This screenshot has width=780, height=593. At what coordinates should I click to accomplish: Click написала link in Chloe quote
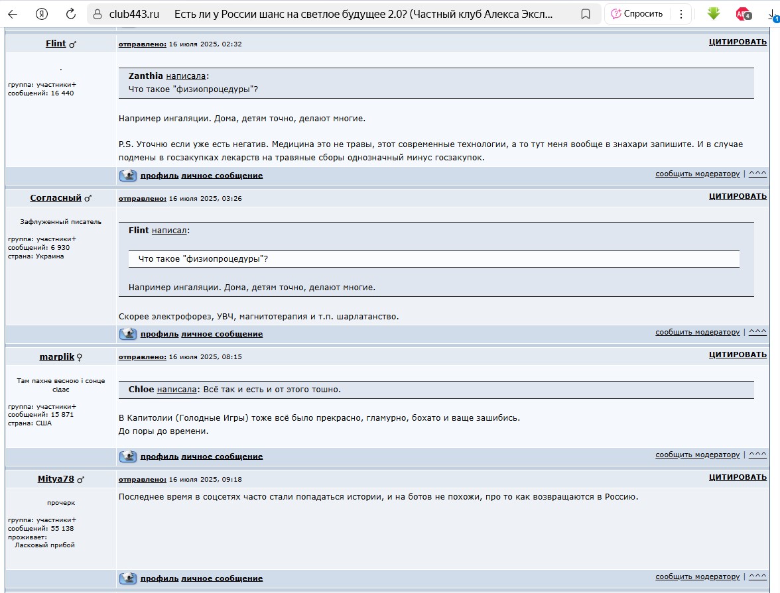click(x=176, y=390)
